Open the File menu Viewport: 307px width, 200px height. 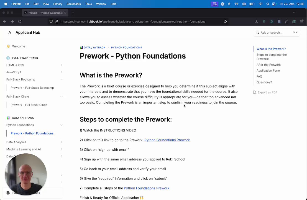click(27, 4)
